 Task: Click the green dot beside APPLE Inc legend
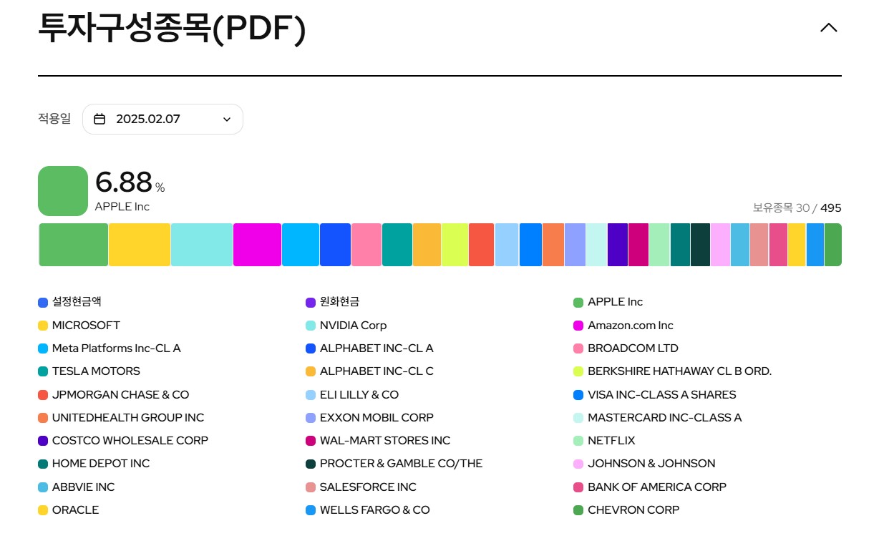578,303
